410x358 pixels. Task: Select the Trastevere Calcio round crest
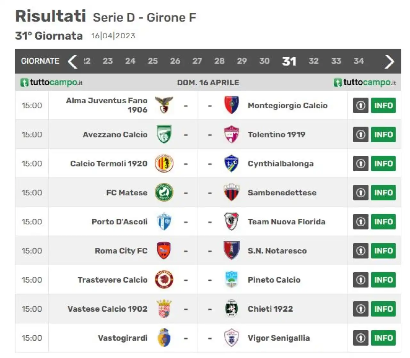pos(164,280)
